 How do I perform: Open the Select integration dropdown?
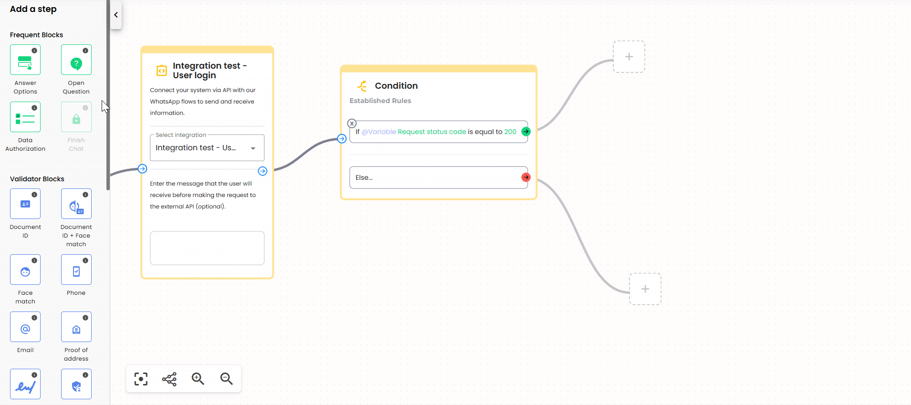coord(207,148)
